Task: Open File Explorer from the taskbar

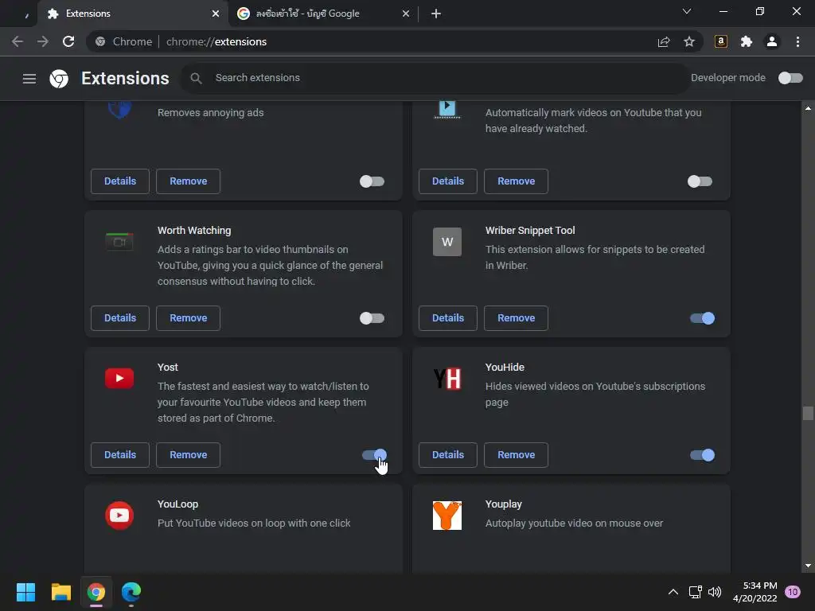Action: [60, 592]
